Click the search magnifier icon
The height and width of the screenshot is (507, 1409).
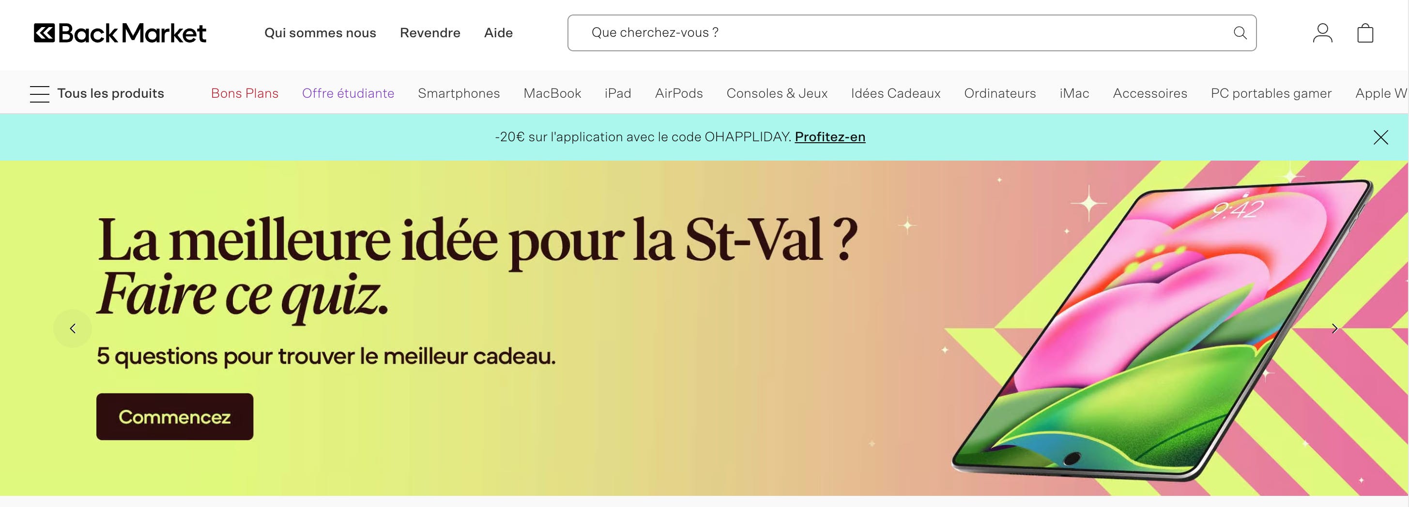coord(1240,33)
